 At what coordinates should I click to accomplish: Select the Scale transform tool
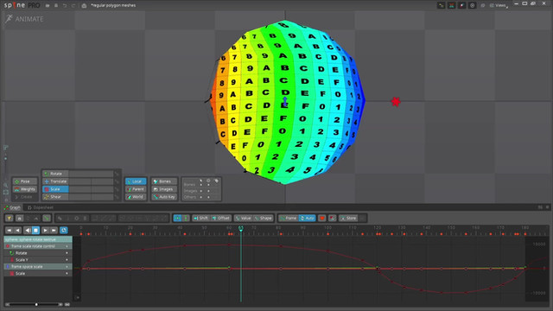coord(55,189)
